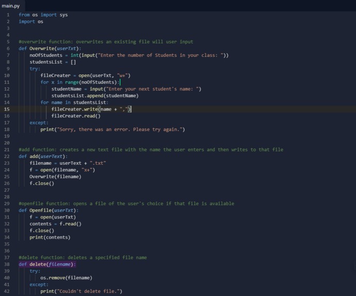Click the 'try:' keyword on line 39
Viewport: 356px width, 296px height.
click(x=35, y=271)
